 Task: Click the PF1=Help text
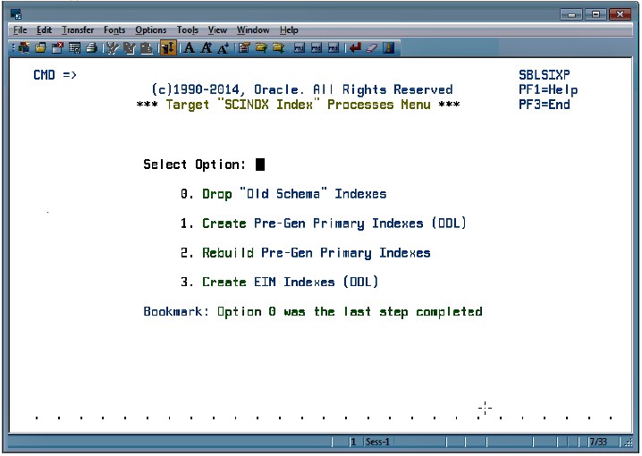point(548,89)
